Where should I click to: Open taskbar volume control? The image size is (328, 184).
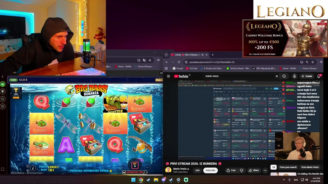tap(307, 180)
